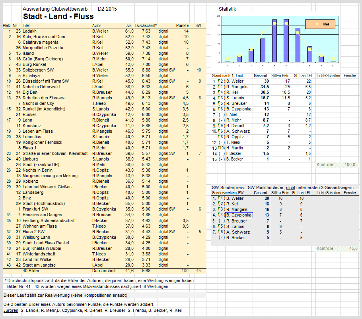
Task: Select the "Fenster" header in Sonderwertung SW table
Action: click(x=350, y=193)
